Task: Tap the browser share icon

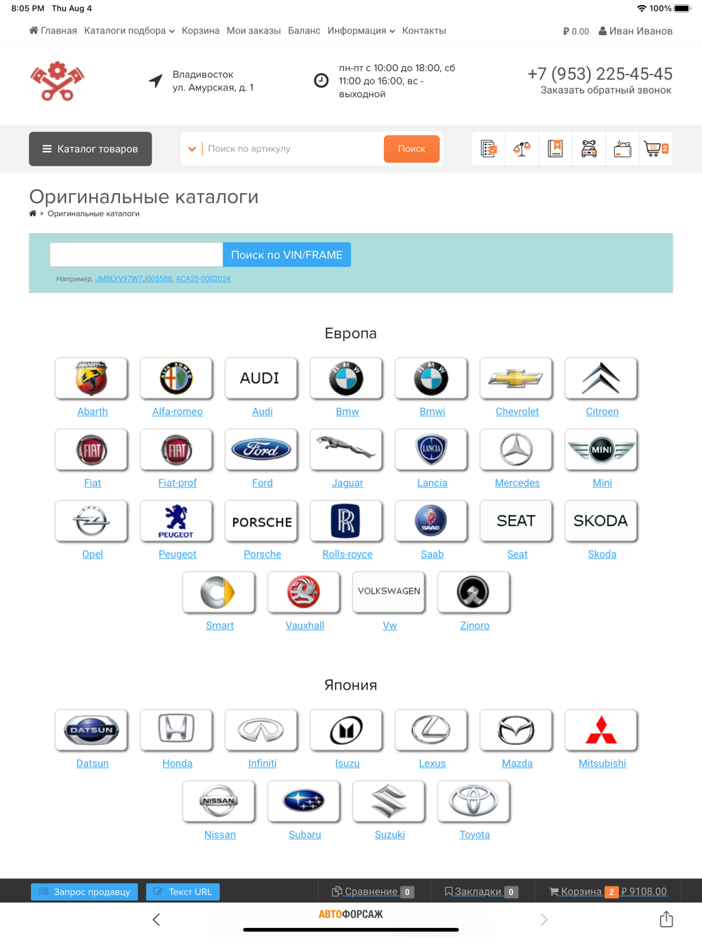Action: 666,919
